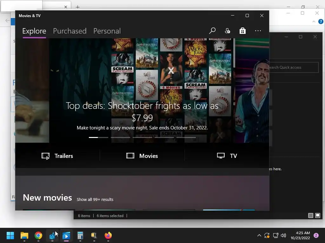Click 6 items selected status text
The height and width of the screenshot is (243, 325).
click(110, 216)
